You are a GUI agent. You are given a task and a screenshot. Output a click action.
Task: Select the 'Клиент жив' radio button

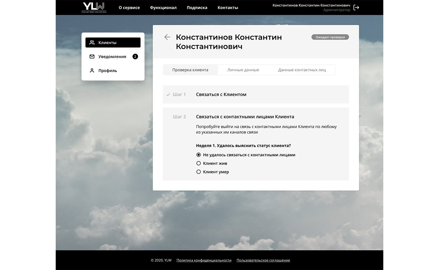[x=199, y=163]
